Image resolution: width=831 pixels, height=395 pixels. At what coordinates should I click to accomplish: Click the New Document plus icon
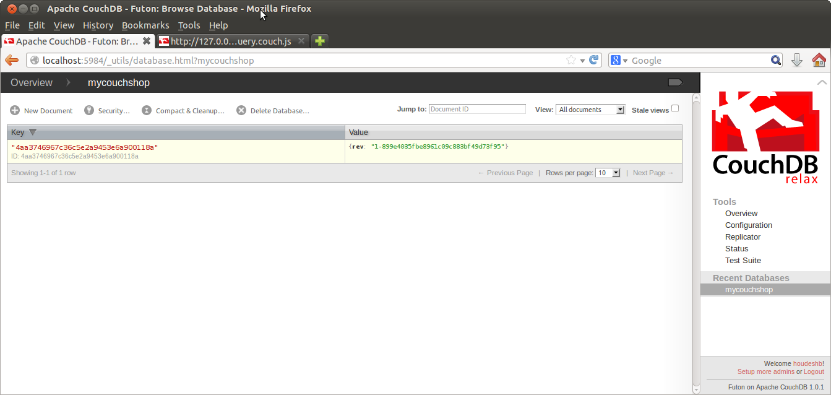pos(15,110)
